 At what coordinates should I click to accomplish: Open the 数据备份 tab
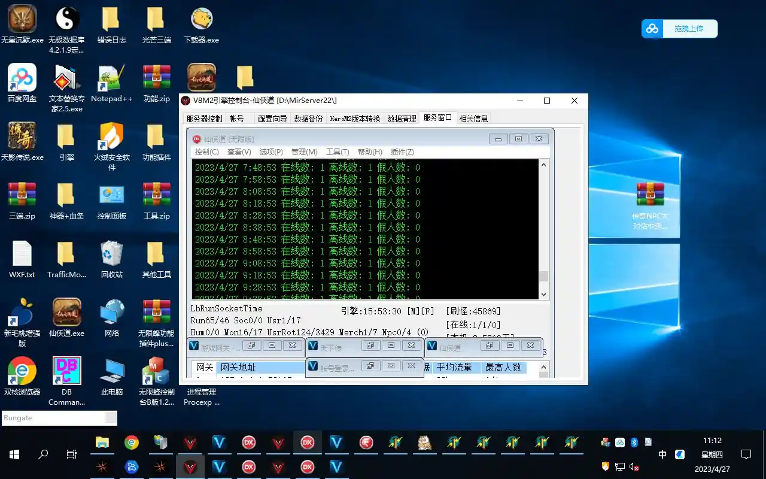[308, 119]
